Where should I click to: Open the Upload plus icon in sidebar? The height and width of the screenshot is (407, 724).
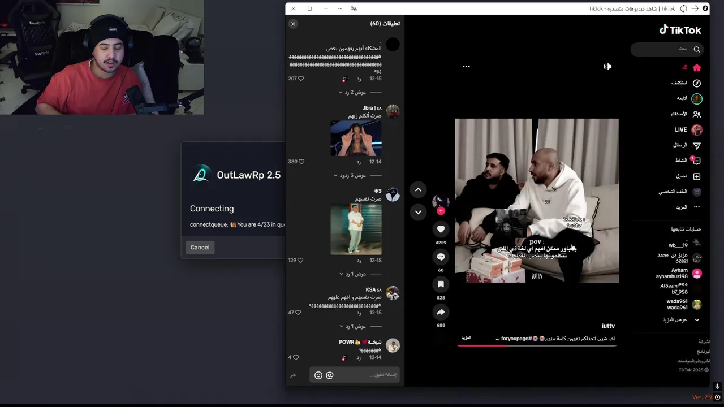696,176
